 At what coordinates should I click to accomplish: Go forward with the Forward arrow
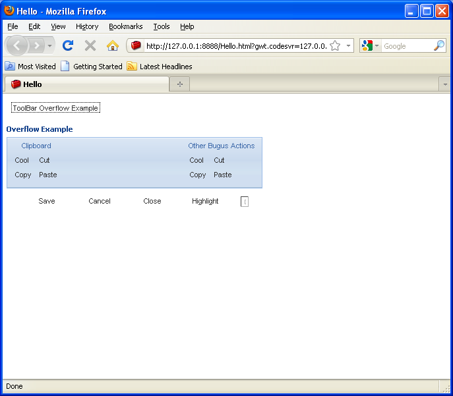click(37, 45)
